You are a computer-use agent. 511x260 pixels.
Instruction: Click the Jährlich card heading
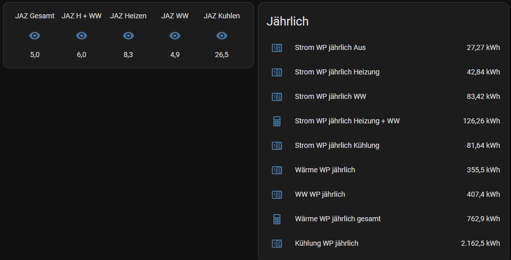pos(288,21)
